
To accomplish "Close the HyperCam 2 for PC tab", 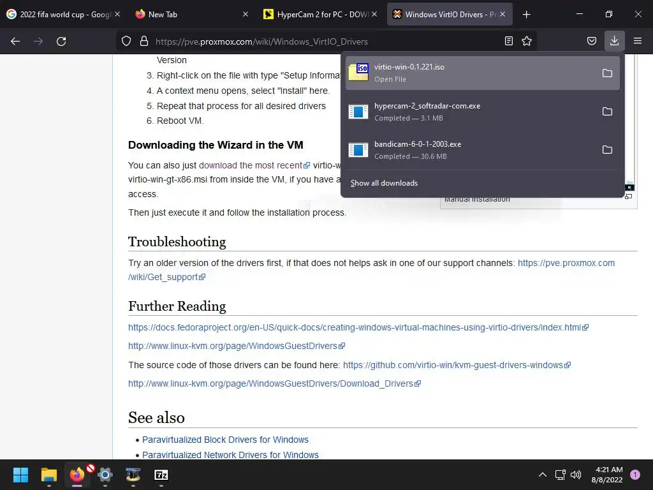I will tap(374, 14).
